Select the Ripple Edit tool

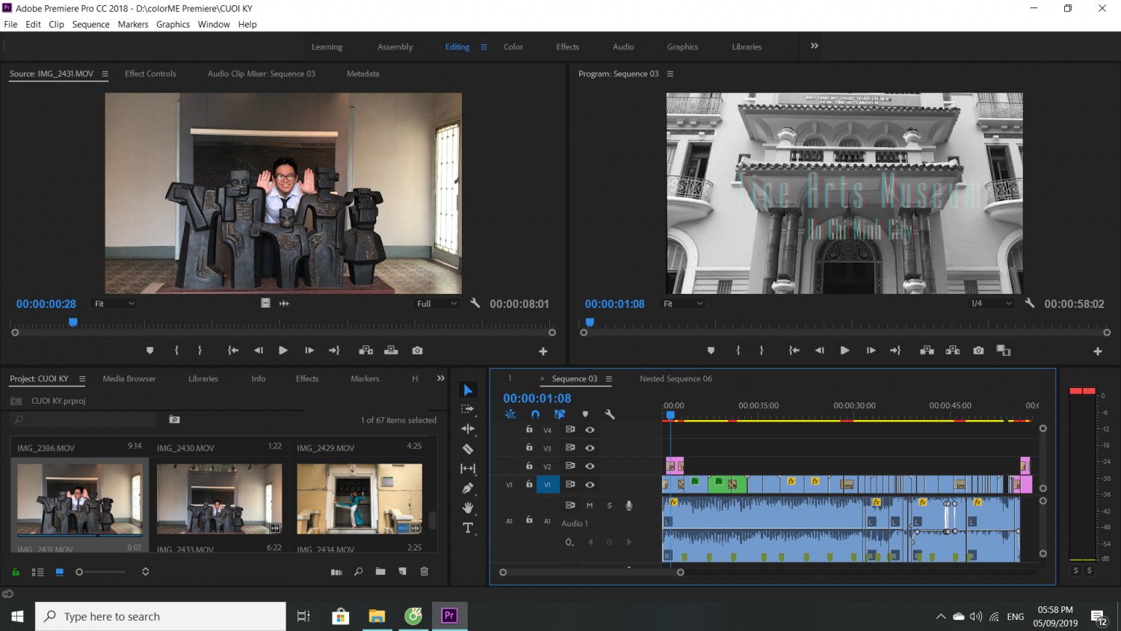click(x=468, y=428)
